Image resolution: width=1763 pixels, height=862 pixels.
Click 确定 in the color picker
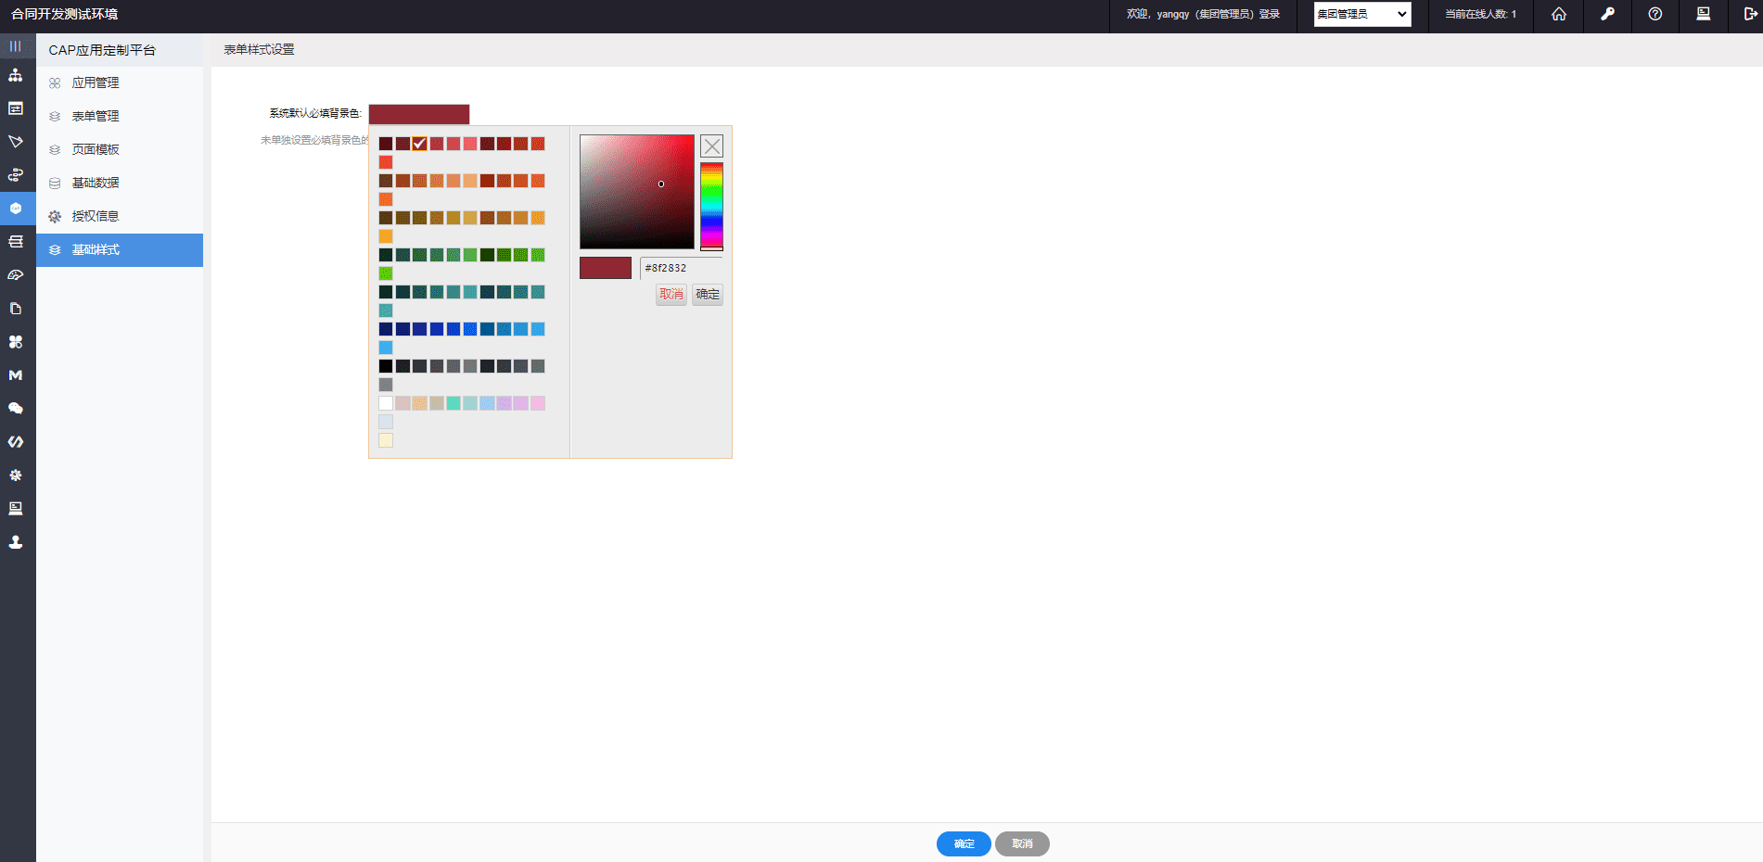pos(708,295)
